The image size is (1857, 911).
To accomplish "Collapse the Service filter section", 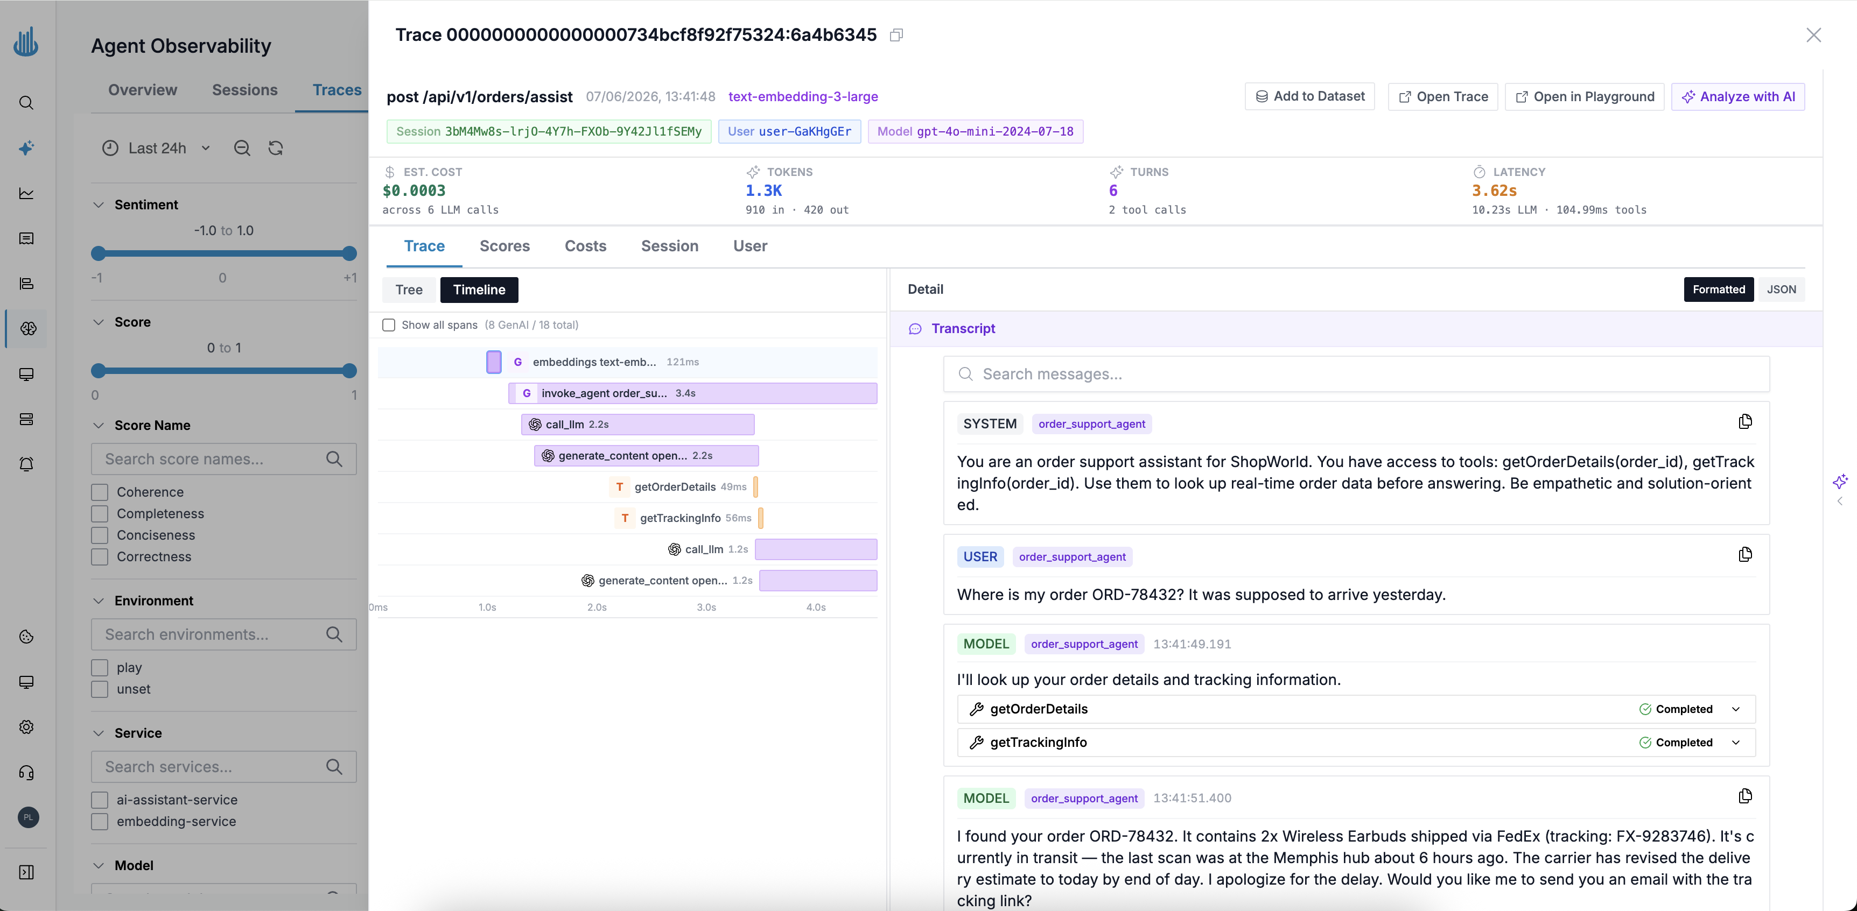I will coord(99,733).
